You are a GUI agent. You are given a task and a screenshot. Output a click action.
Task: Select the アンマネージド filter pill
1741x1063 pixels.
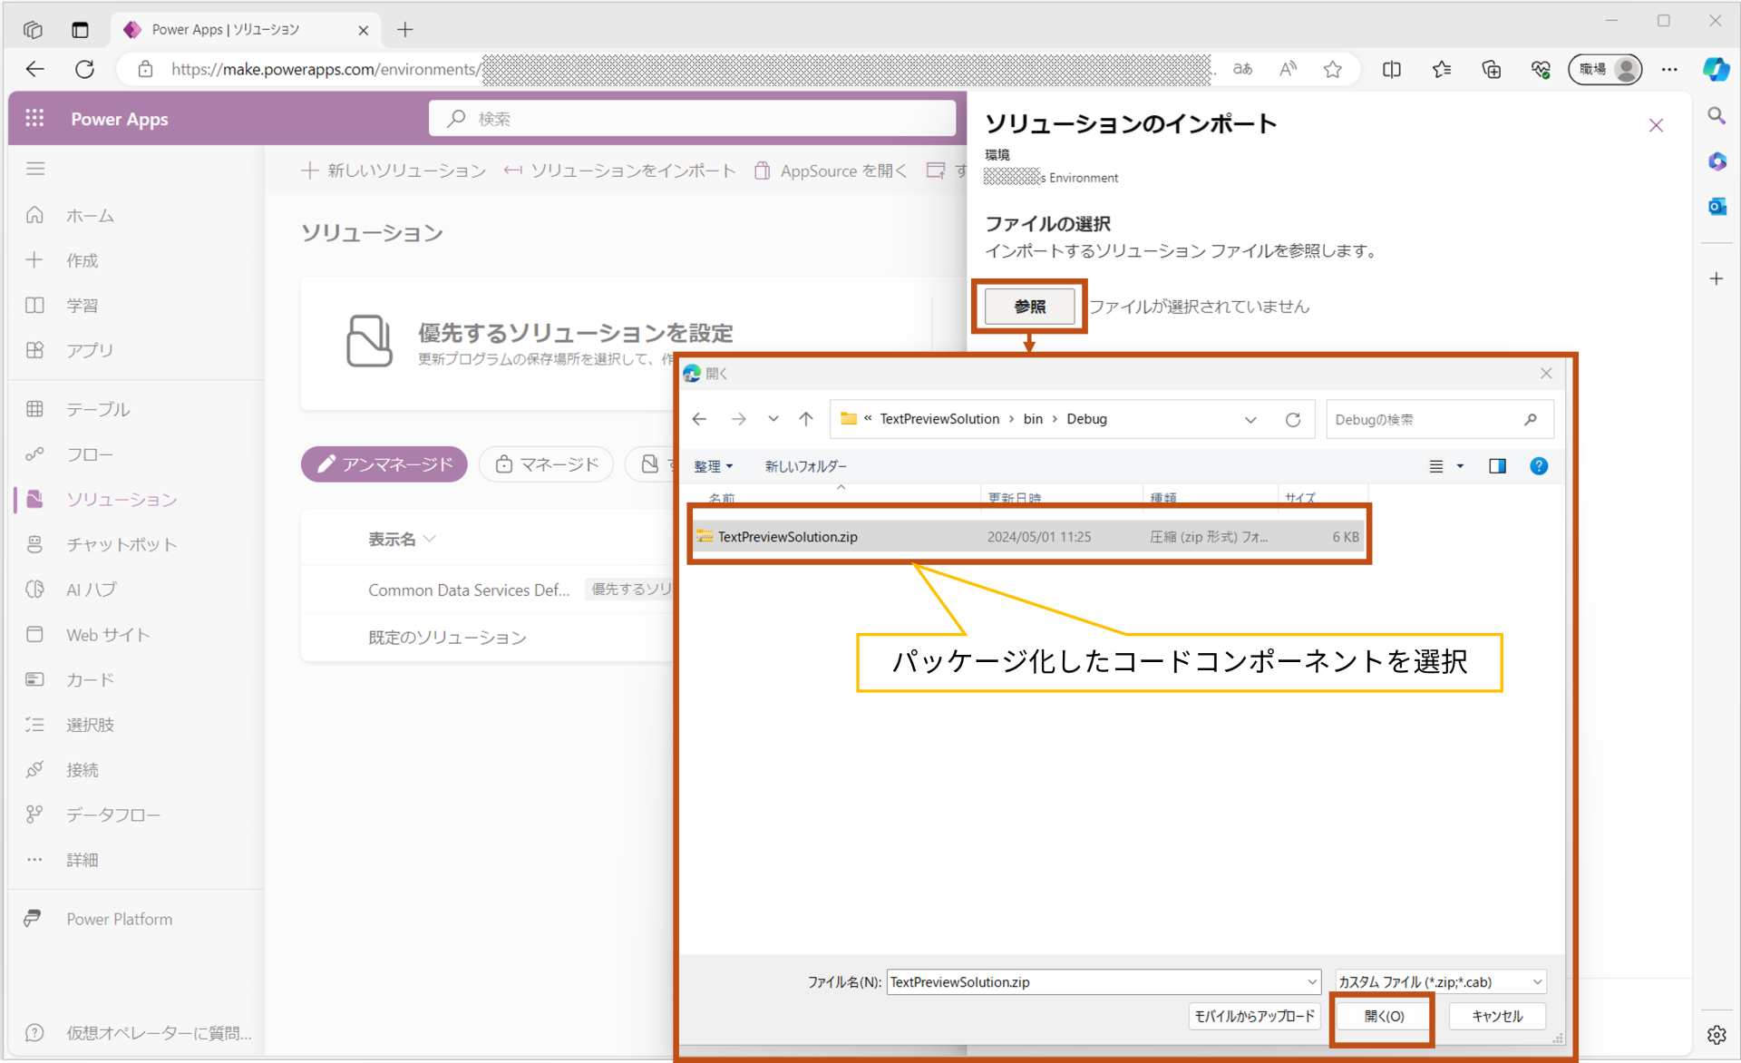pos(384,464)
